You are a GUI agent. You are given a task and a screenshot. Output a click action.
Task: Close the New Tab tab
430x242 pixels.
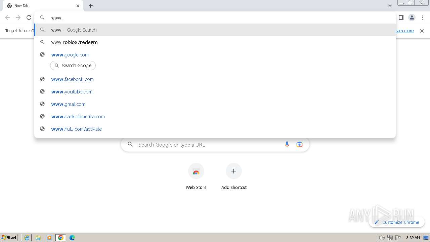point(78,6)
